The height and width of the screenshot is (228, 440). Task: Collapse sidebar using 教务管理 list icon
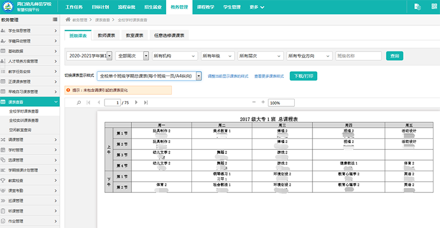click(54, 19)
